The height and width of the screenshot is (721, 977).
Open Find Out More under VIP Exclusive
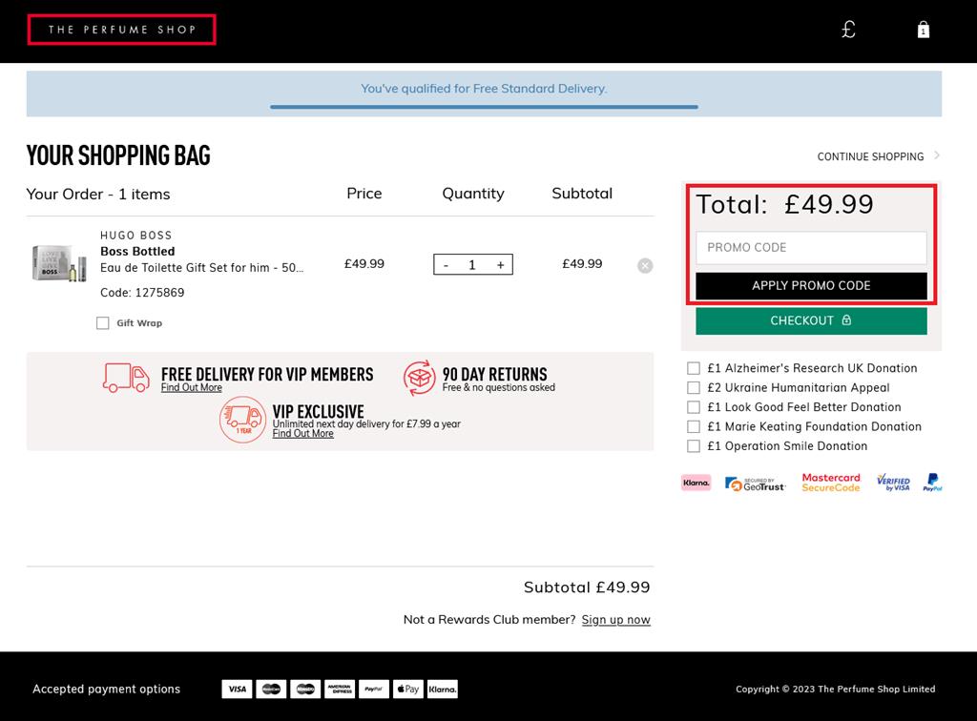point(302,433)
